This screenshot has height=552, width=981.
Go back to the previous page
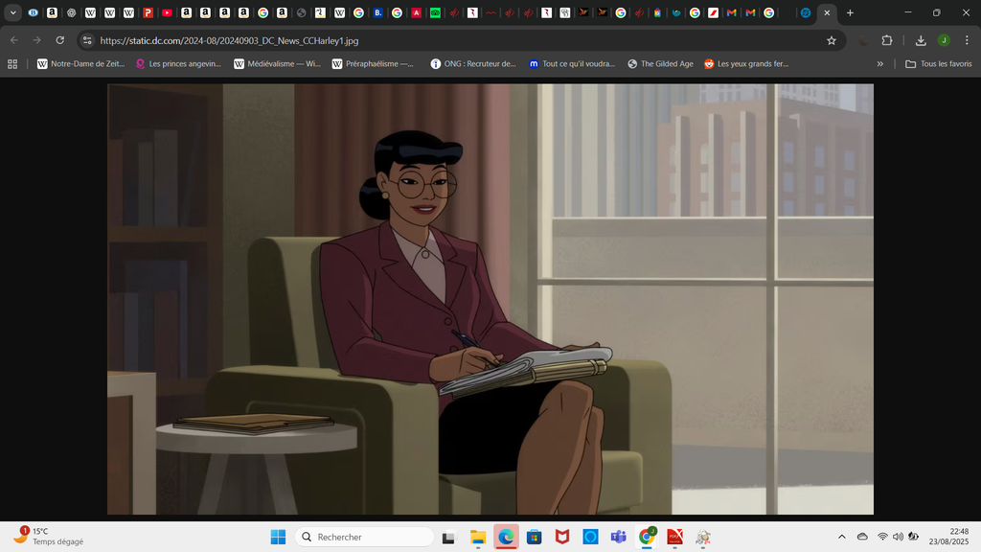(x=13, y=40)
